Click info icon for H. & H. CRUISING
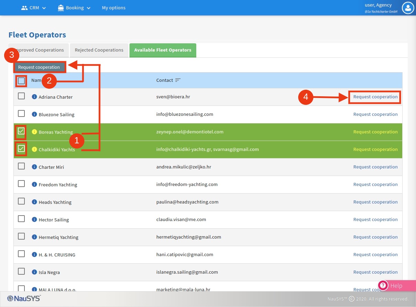416x307 pixels. click(x=34, y=255)
